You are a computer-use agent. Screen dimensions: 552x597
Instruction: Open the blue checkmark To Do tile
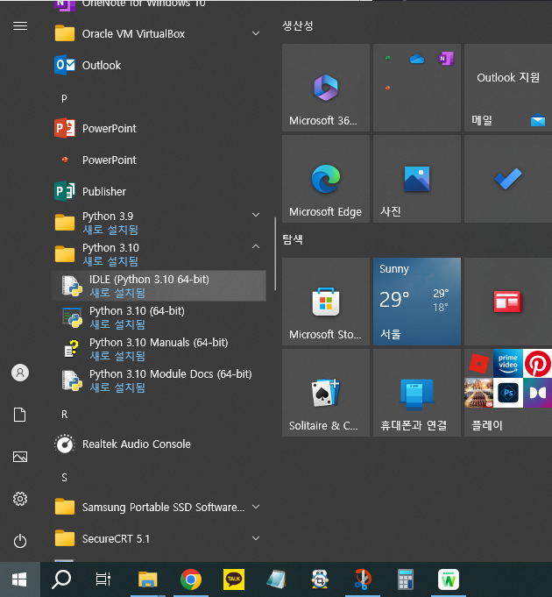(x=508, y=179)
